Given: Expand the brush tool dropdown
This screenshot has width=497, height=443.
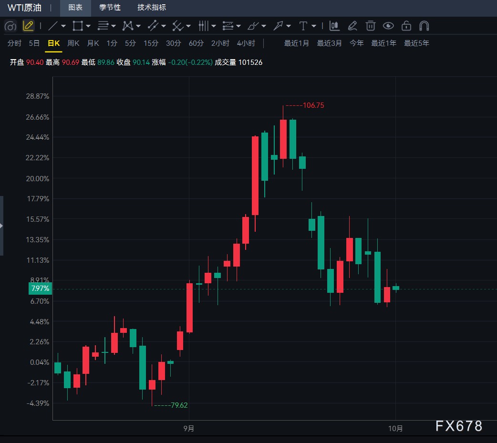Looking at the screenshot, I should click(x=264, y=26).
